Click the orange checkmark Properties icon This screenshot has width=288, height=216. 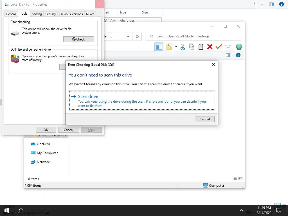(219, 47)
